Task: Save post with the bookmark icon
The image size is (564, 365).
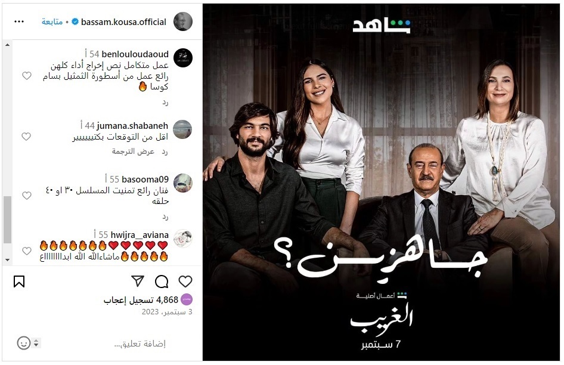Action: pyautogui.click(x=19, y=282)
